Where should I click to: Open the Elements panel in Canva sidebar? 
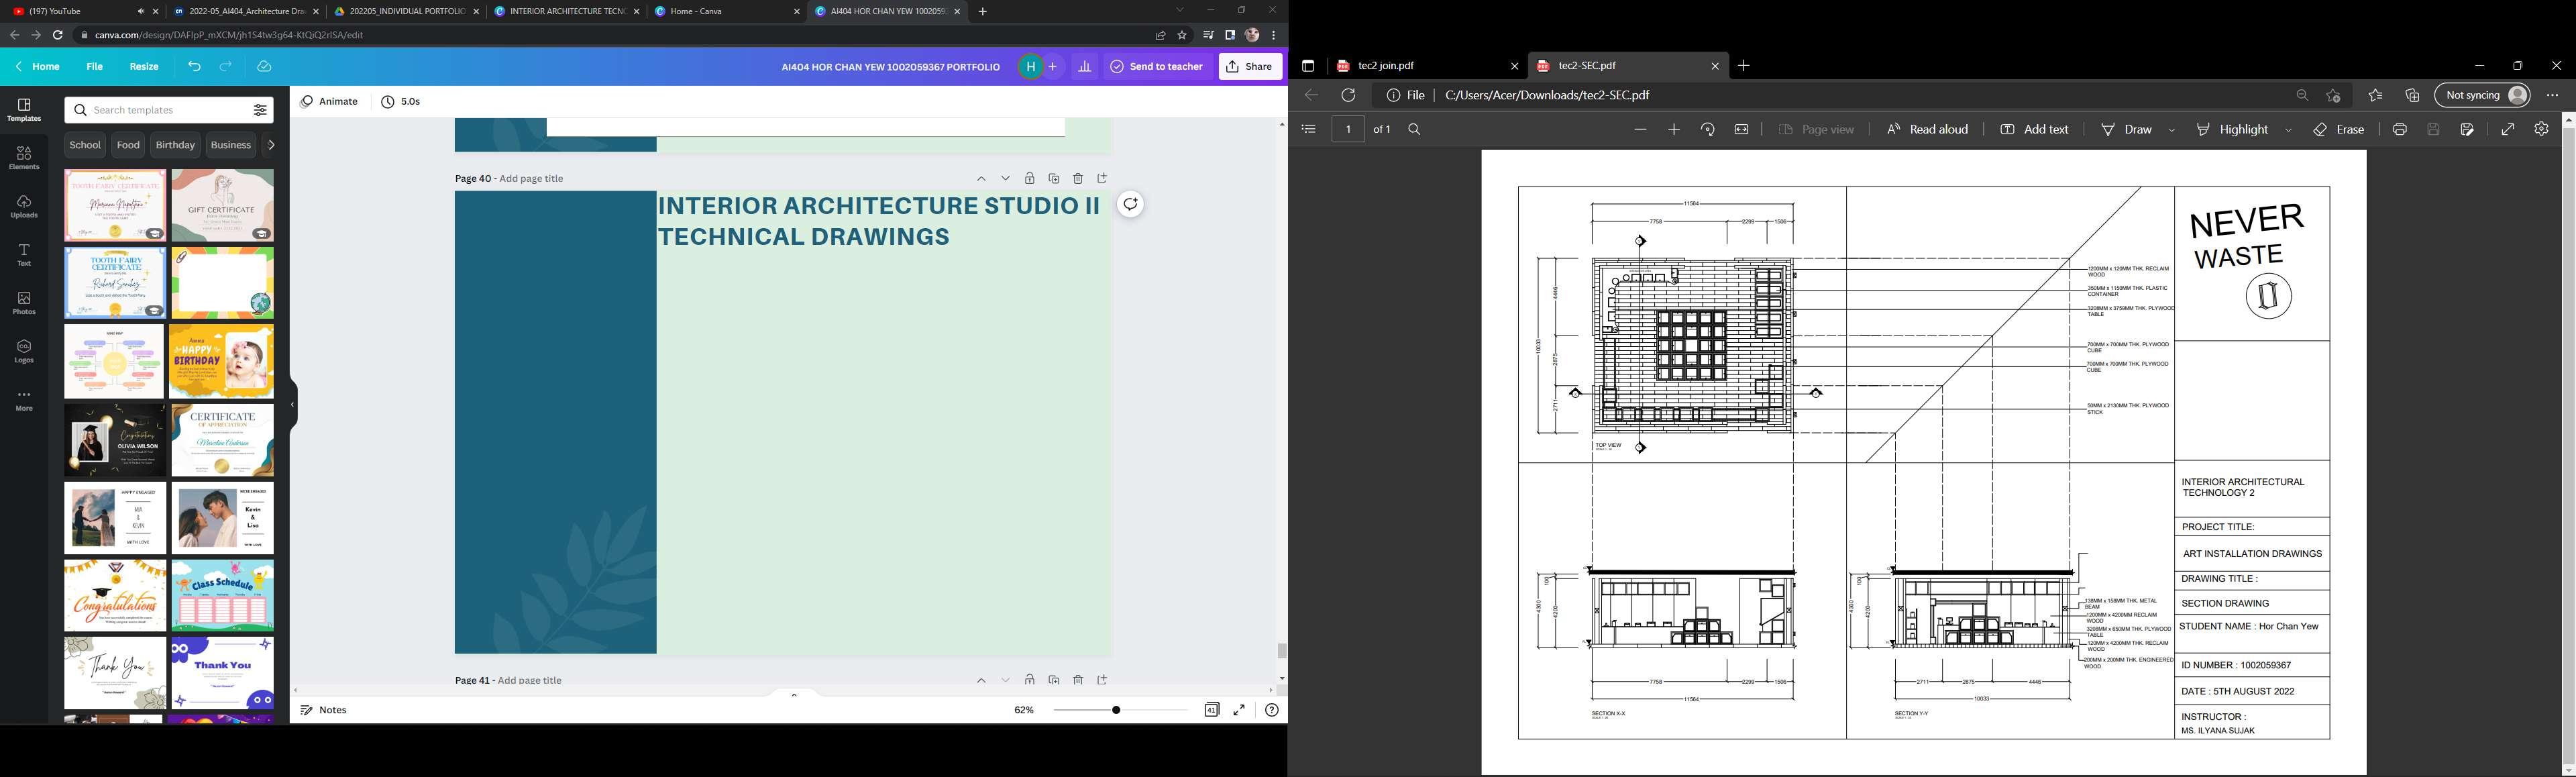pyautogui.click(x=24, y=157)
